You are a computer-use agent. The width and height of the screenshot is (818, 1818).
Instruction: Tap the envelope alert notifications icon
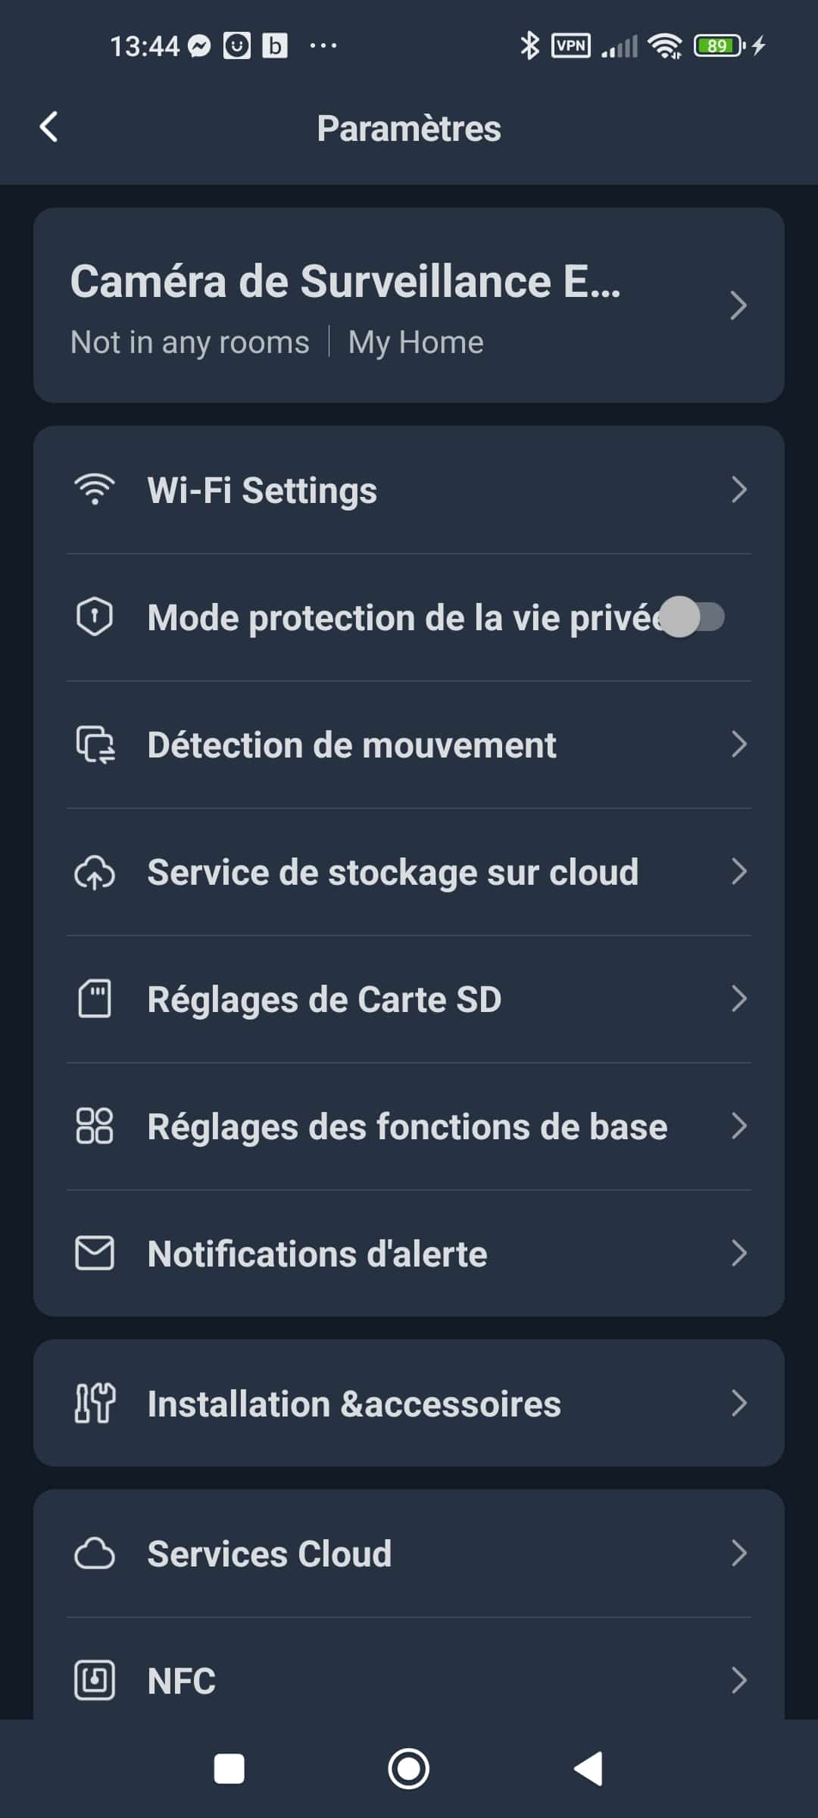95,1253
